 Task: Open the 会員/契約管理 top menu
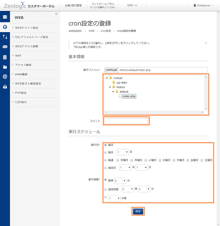pyautogui.click(x=73, y=6)
